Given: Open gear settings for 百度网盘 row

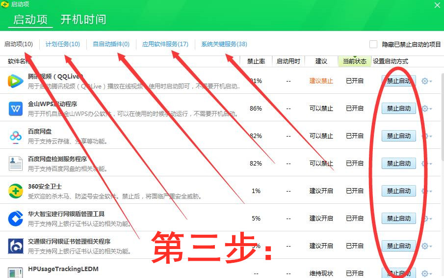Looking at the screenshot, I should [426, 136].
